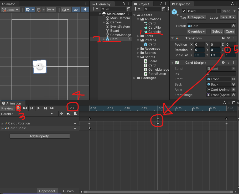Expand Packages folder
This screenshot has height=194, width=239.
click(134, 78)
